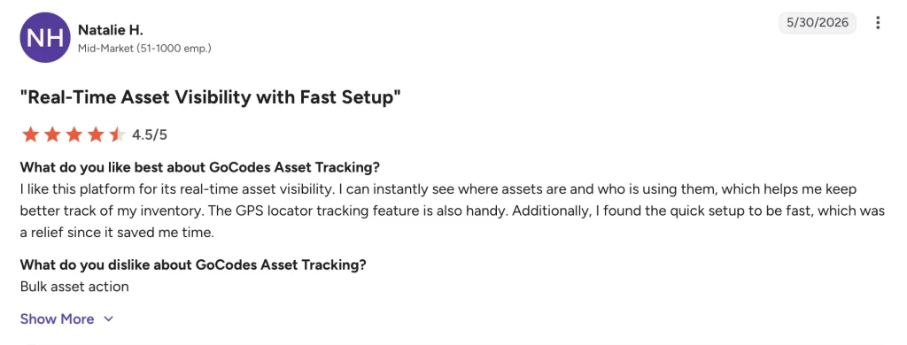Click the first star in the rating
The image size is (907, 345).
(x=30, y=135)
